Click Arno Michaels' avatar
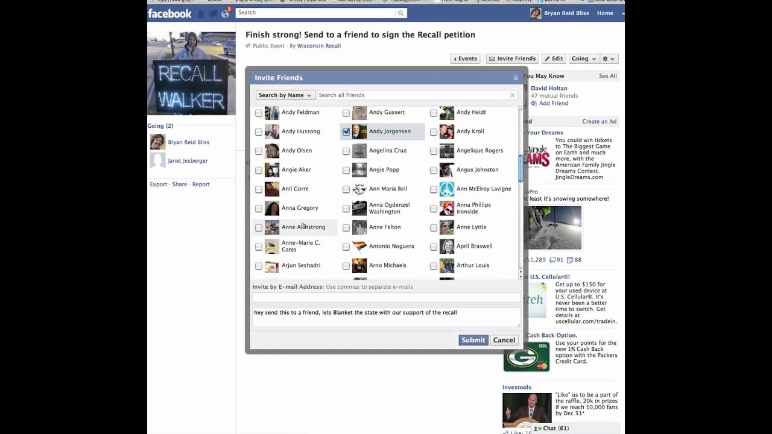The height and width of the screenshot is (434, 772). 359,266
